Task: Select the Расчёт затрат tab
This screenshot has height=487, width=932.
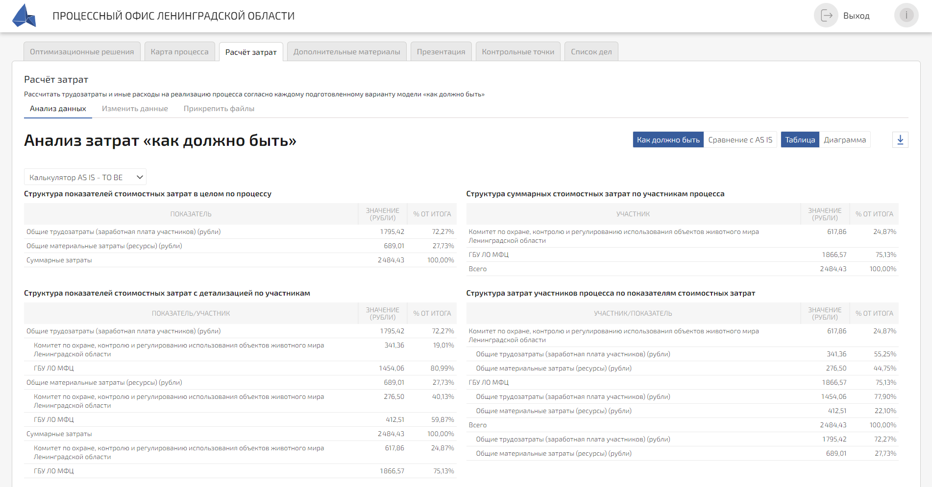Action: (251, 52)
